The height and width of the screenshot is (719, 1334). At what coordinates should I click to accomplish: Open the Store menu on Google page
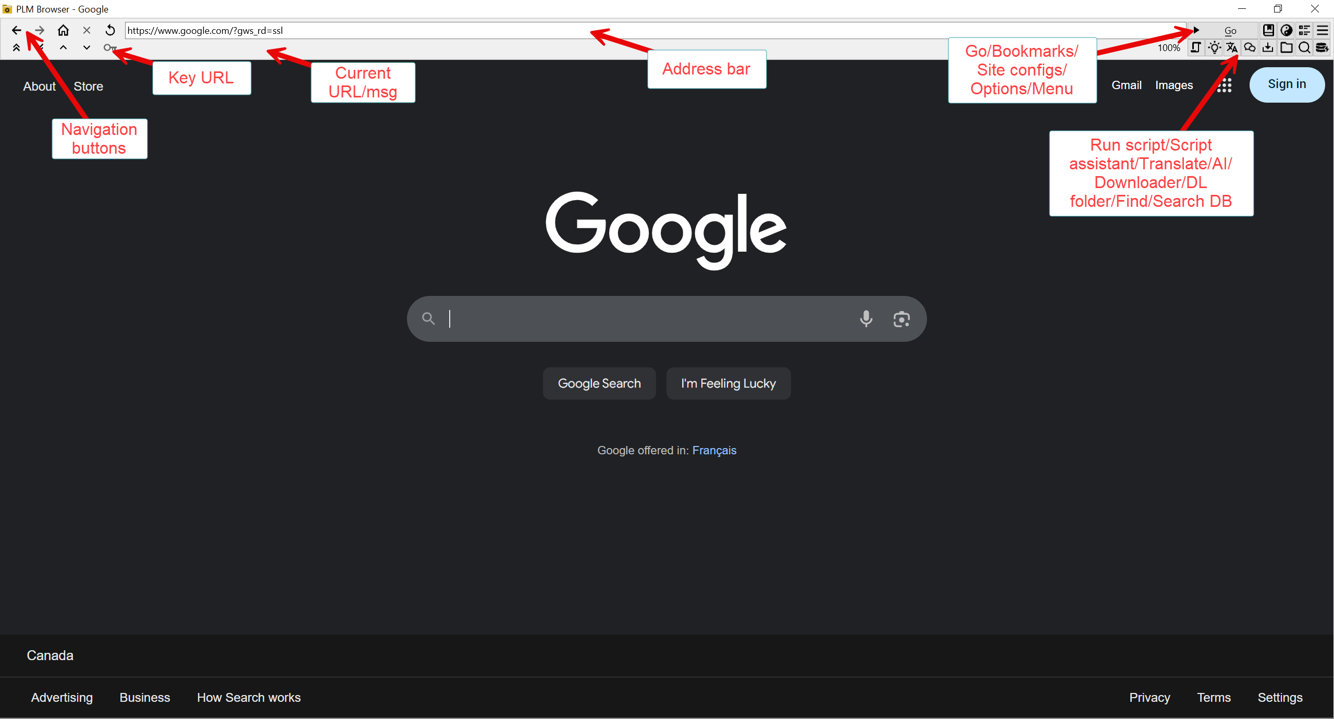88,86
